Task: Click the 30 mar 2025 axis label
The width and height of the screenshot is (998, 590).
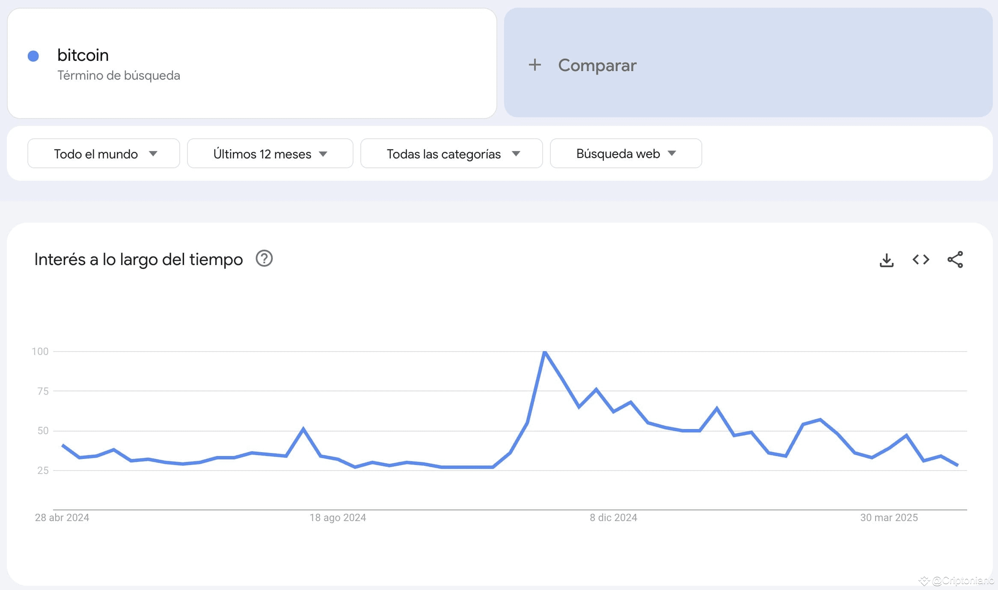Action: pyautogui.click(x=889, y=518)
